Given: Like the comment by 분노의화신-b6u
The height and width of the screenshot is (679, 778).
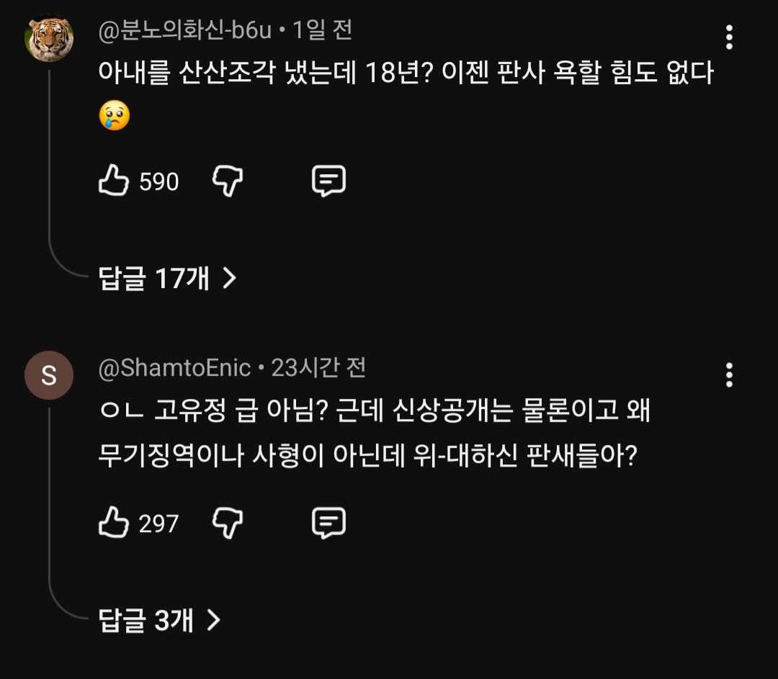Looking at the screenshot, I should coord(114,181).
